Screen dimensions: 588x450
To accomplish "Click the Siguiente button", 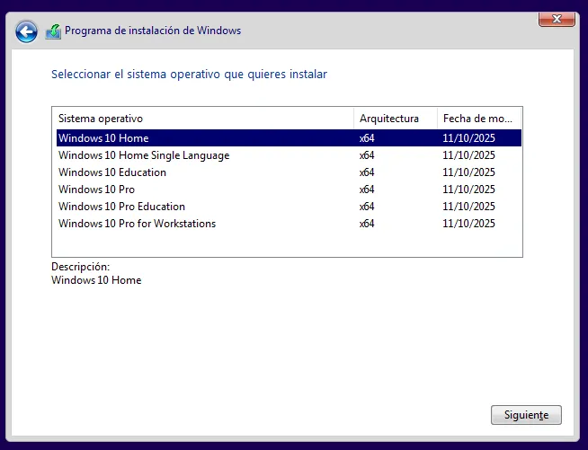I will (x=526, y=415).
